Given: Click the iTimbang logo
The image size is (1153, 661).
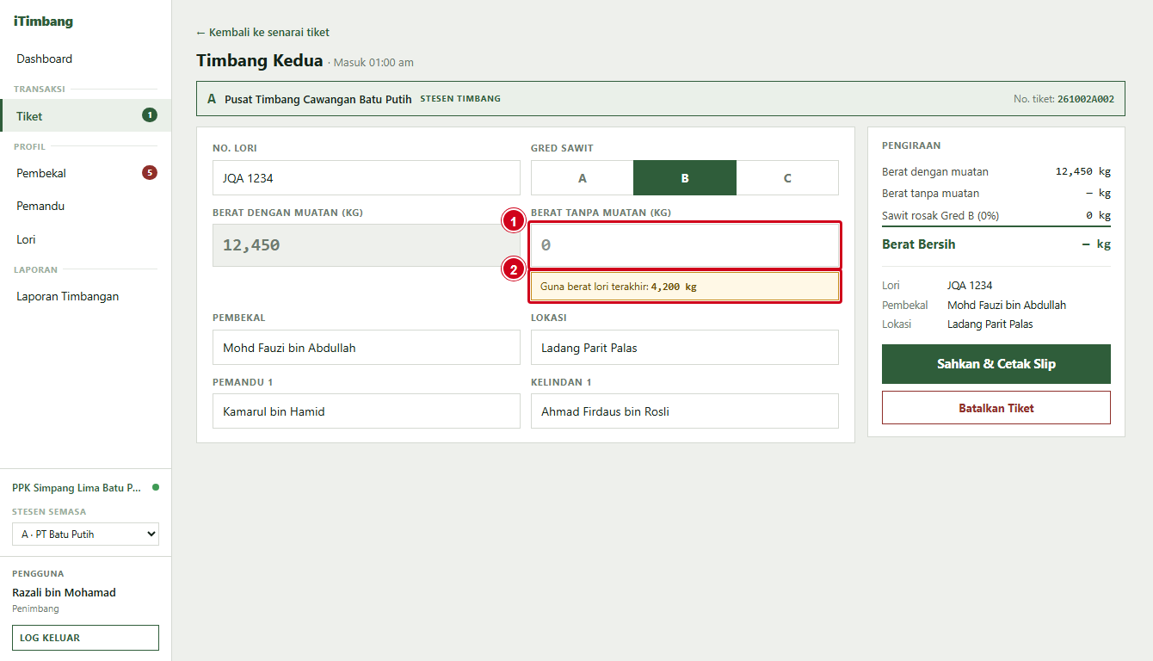Looking at the screenshot, I should coord(43,22).
